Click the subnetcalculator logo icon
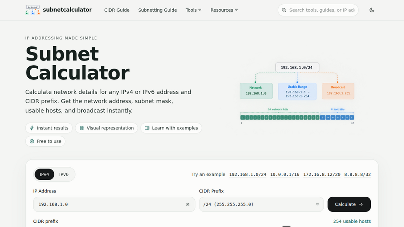This screenshot has width=404, height=227. [33, 10]
